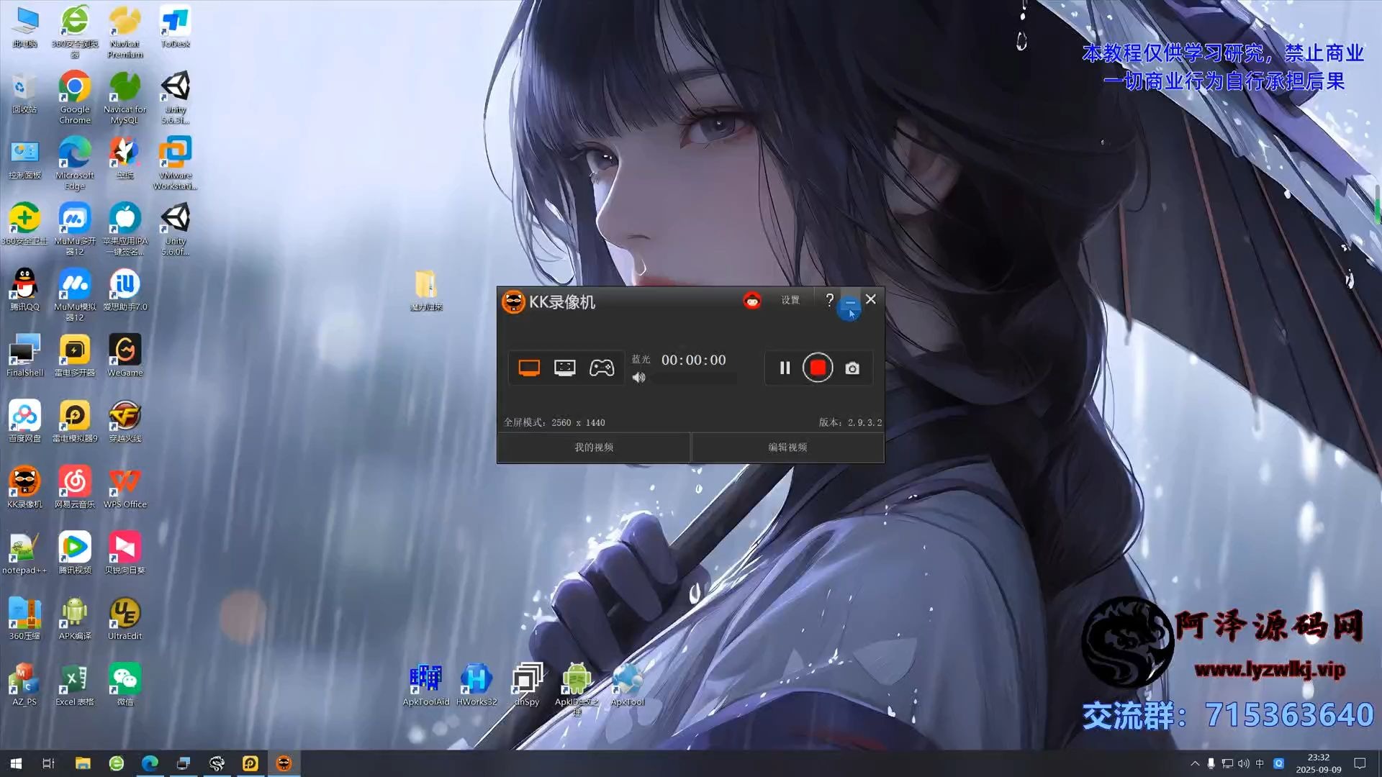This screenshot has width=1382, height=777.
Task: Select 苹果应用IPA一键签名 desktop icon
Action: 125,229
